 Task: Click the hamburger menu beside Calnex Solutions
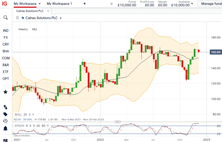17,18
